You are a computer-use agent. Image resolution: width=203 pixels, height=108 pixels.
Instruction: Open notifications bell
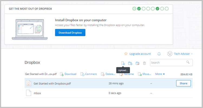[159, 54]
